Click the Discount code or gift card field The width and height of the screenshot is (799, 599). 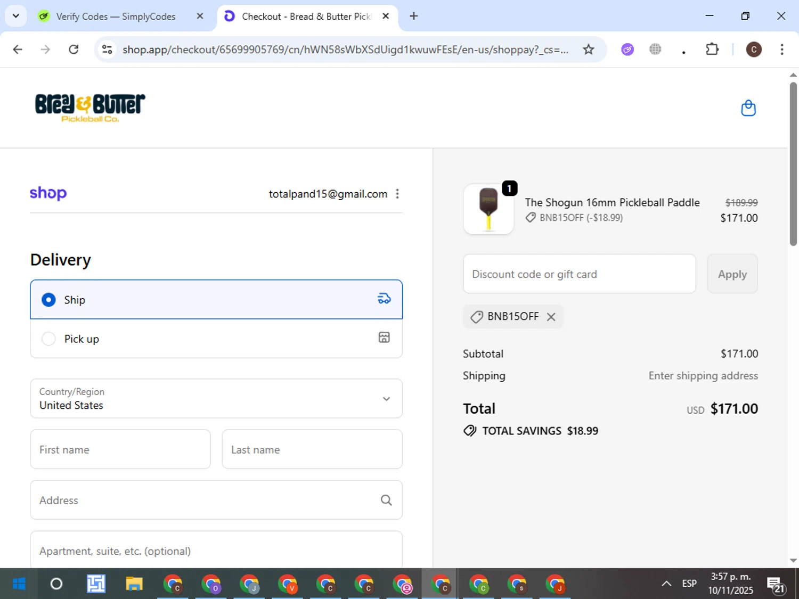(x=580, y=274)
